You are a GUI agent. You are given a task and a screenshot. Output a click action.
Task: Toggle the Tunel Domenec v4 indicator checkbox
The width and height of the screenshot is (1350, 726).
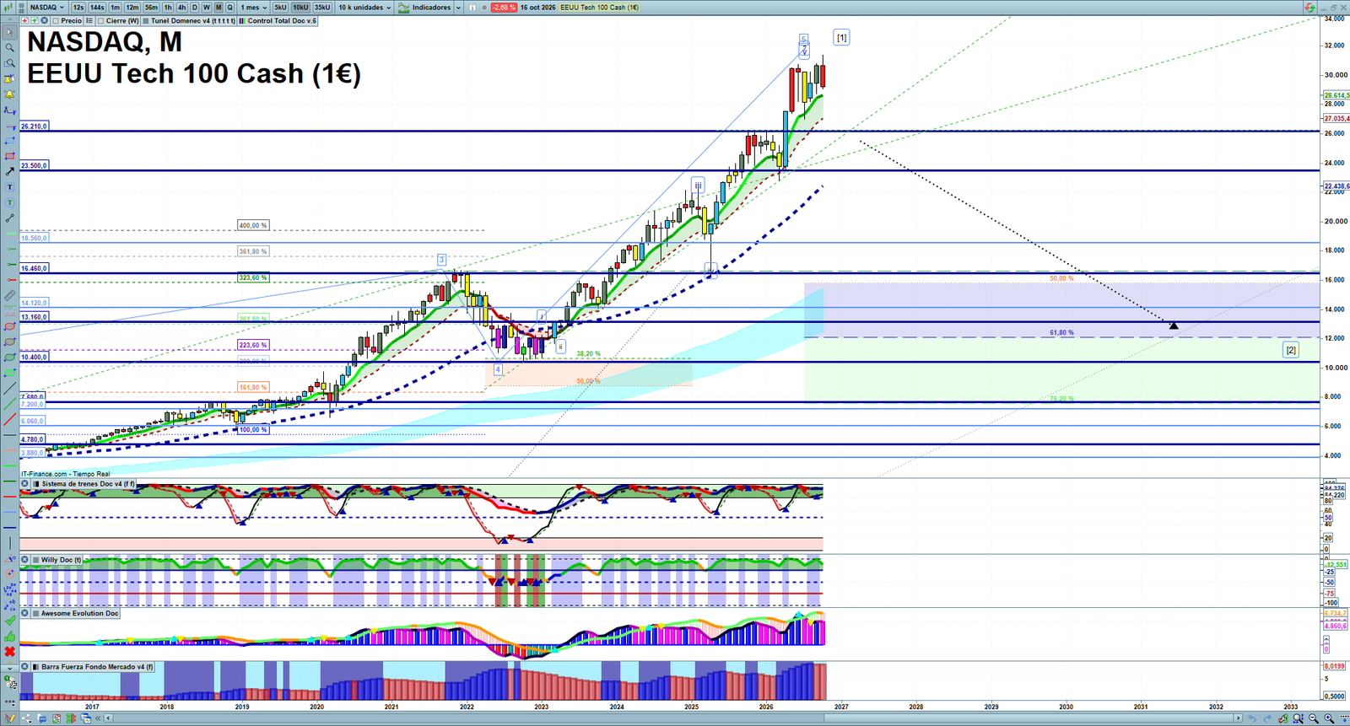(146, 21)
